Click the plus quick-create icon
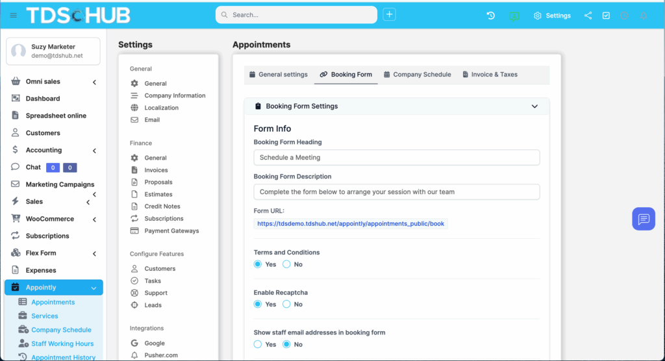This screenshot has height=361, width=665. click(389, 14)
